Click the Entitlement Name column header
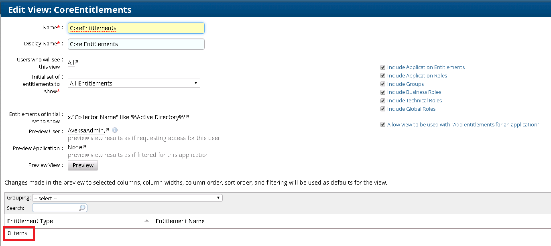Viewport: 551px width, 246px height. 180,221
